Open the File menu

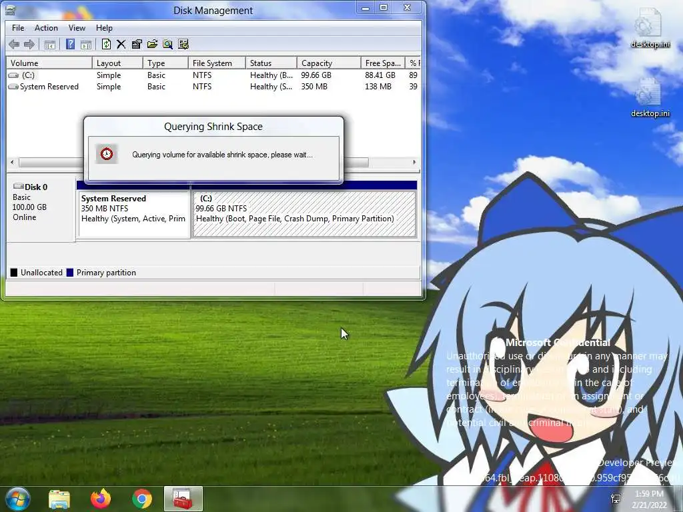18,28
